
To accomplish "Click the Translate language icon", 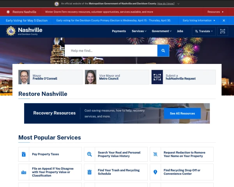I will [197, 31].
